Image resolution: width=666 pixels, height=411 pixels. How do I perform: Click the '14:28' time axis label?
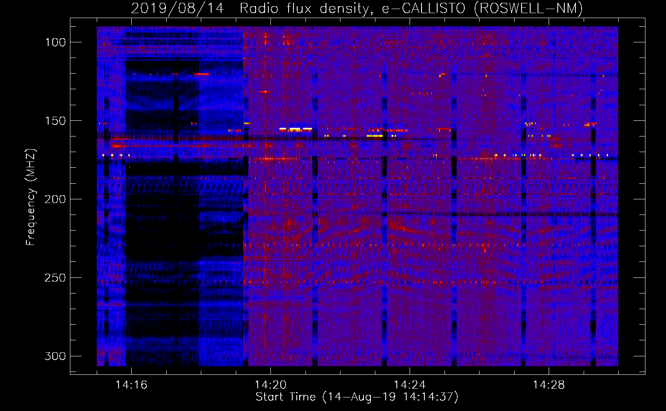pos(549,385)
